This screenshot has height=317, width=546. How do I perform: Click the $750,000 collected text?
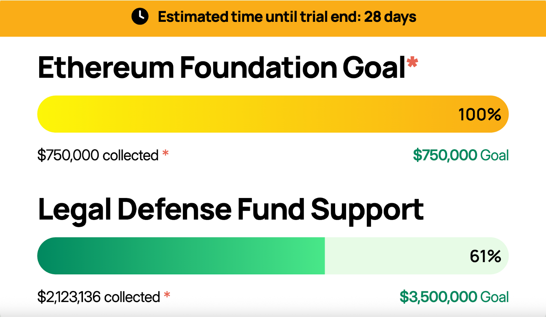[98, 155]
